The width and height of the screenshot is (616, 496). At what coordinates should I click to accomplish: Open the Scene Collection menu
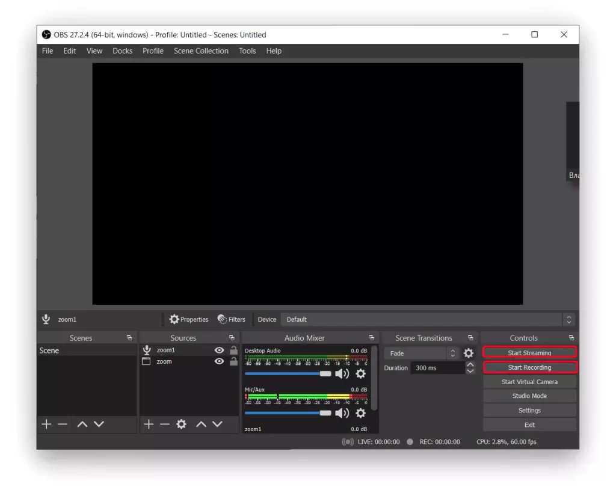(x=201, y=51)
